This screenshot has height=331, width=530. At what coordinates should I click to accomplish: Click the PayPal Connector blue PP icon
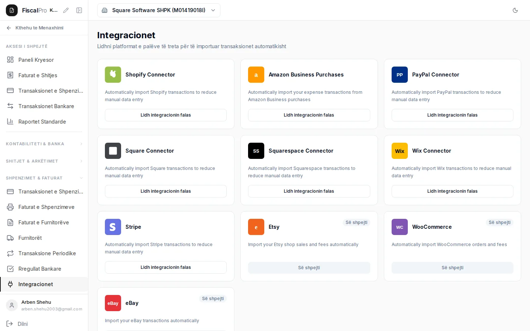pos(400,75)
